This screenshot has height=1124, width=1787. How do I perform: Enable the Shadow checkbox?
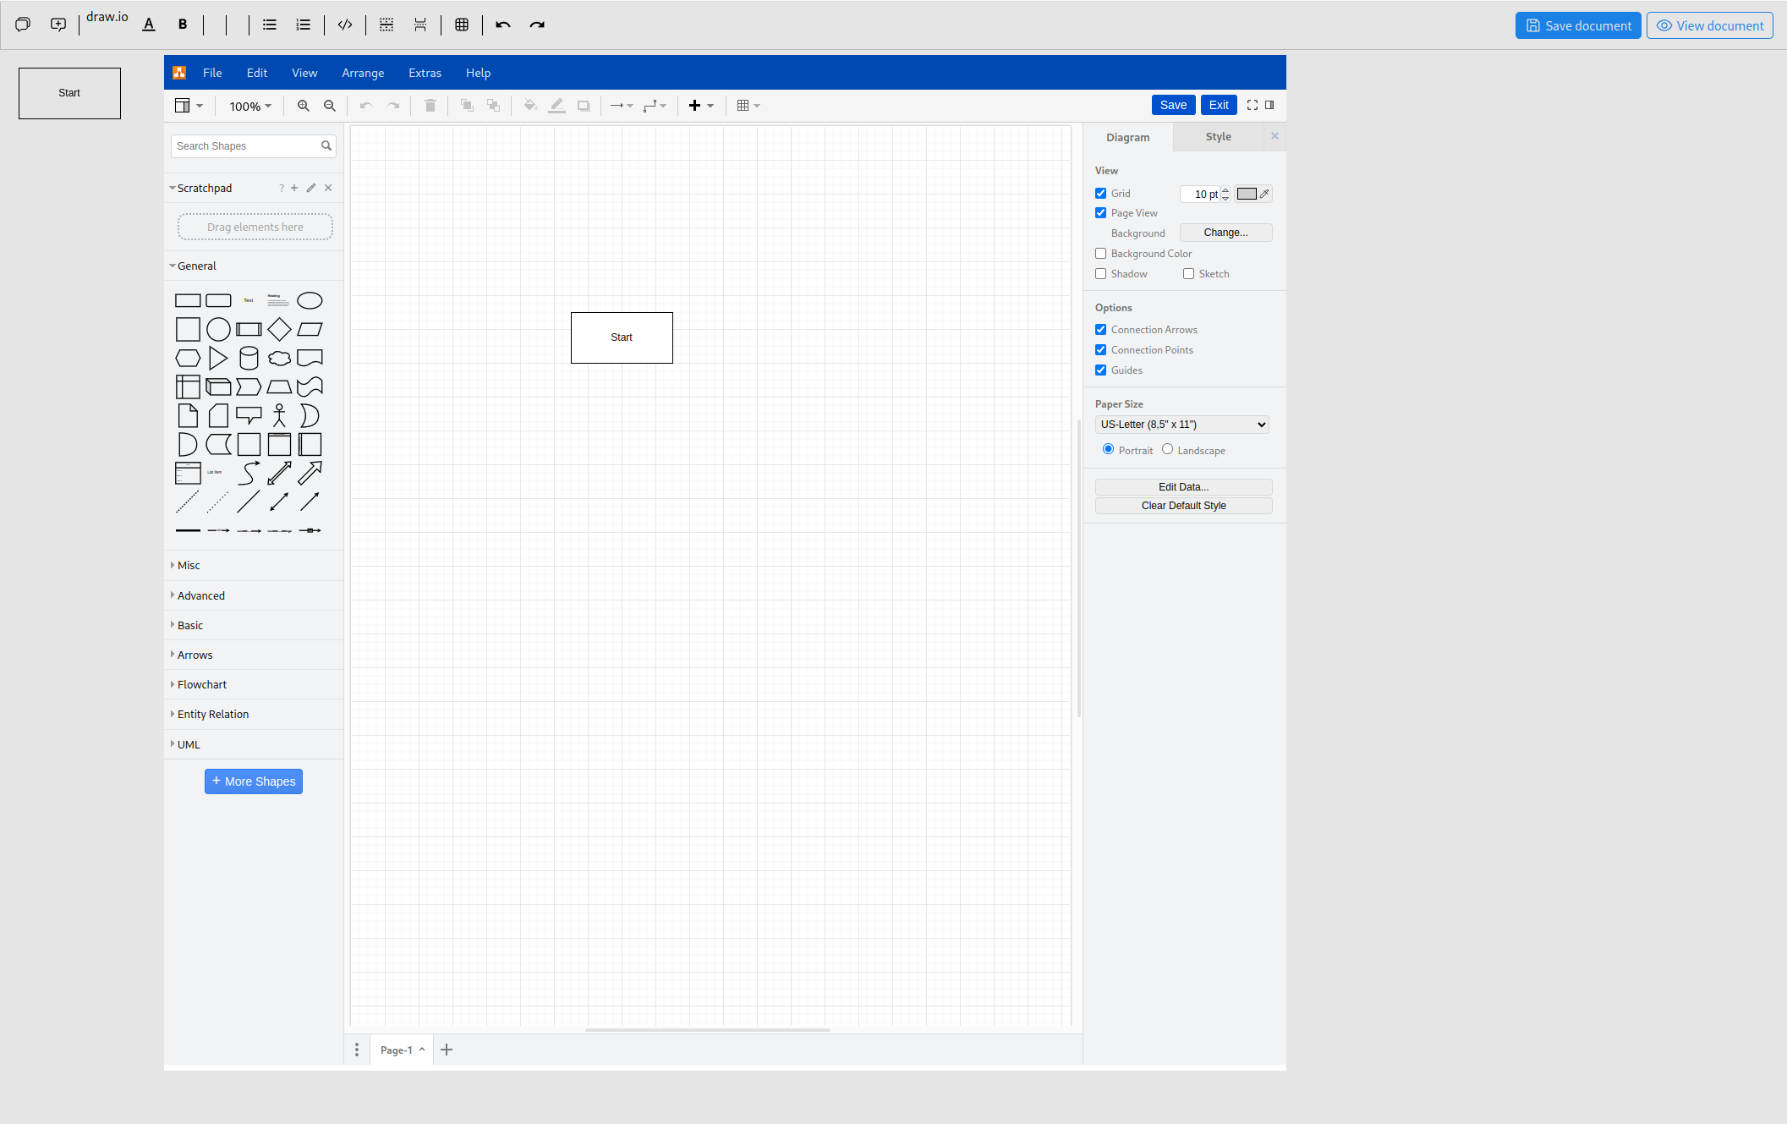click(1100, 274)
